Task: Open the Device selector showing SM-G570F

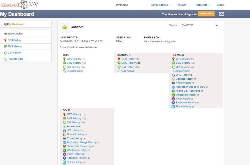Action: pyautogui.click(x=199, y=25)
